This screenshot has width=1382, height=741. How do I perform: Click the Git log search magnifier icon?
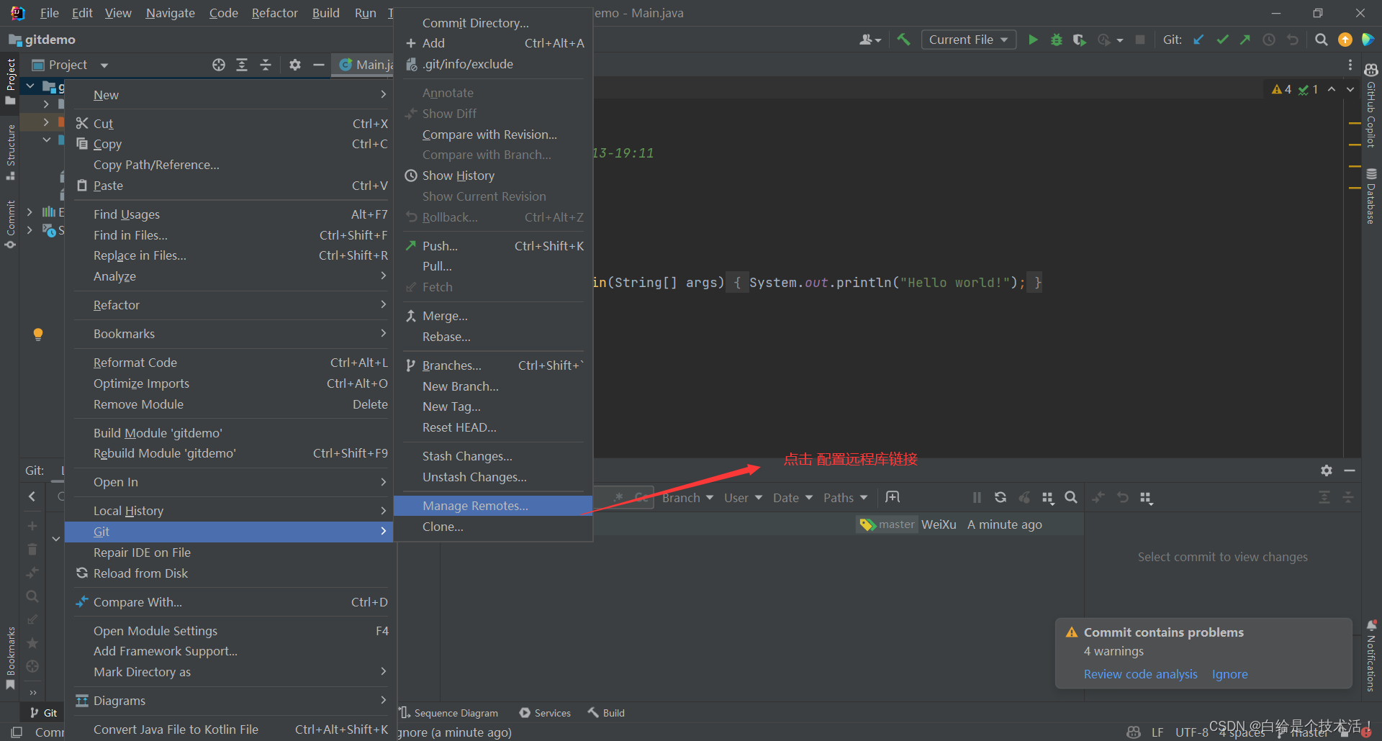pos(1071,497)
